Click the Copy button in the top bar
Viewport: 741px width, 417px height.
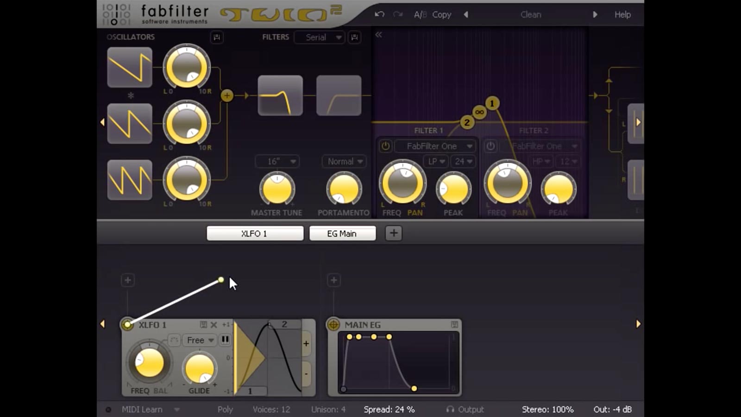coord(441,14)
